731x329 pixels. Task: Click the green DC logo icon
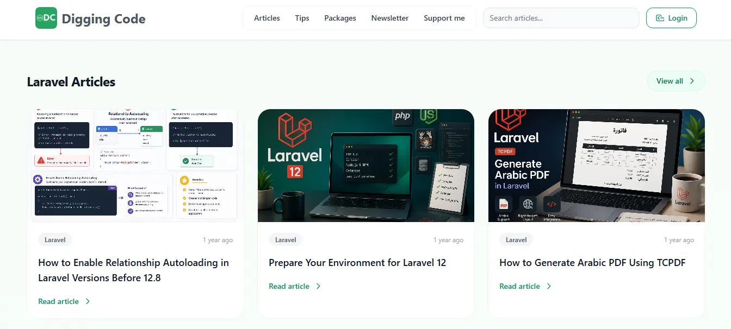point(46,18)
